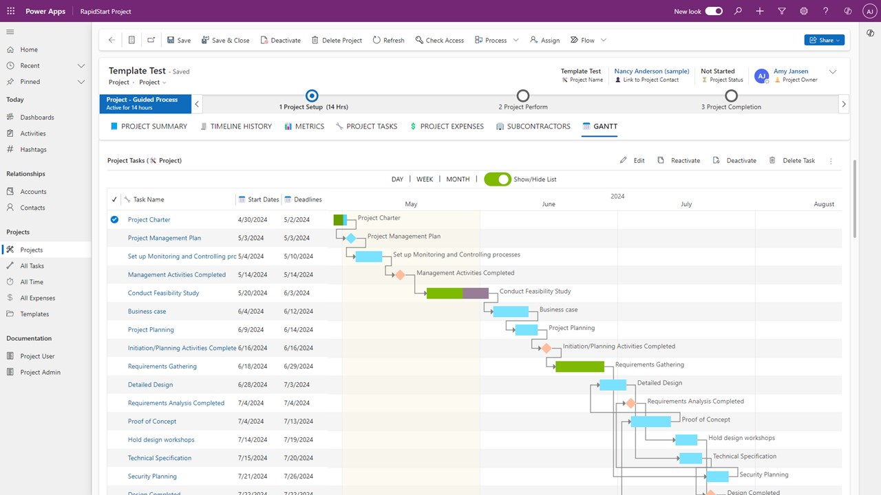The height and width of the screenshot is (495, 881).
Task: Uncheck the Project Charter row checkmark
Action: 114,220
